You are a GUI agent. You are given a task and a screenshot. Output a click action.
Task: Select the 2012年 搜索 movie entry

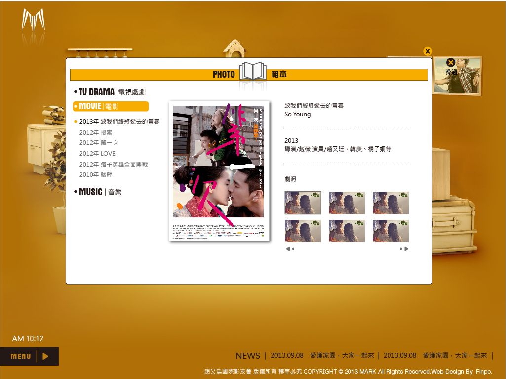[96, 132]
